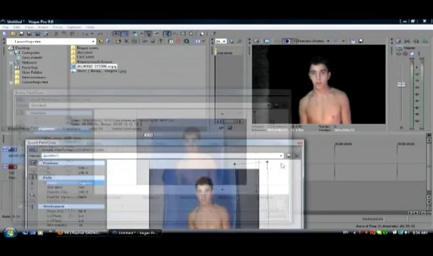This screenshot has width=433, height=256.
Task: Close the Event Pan/Crop window
Action: click(300, 143)
